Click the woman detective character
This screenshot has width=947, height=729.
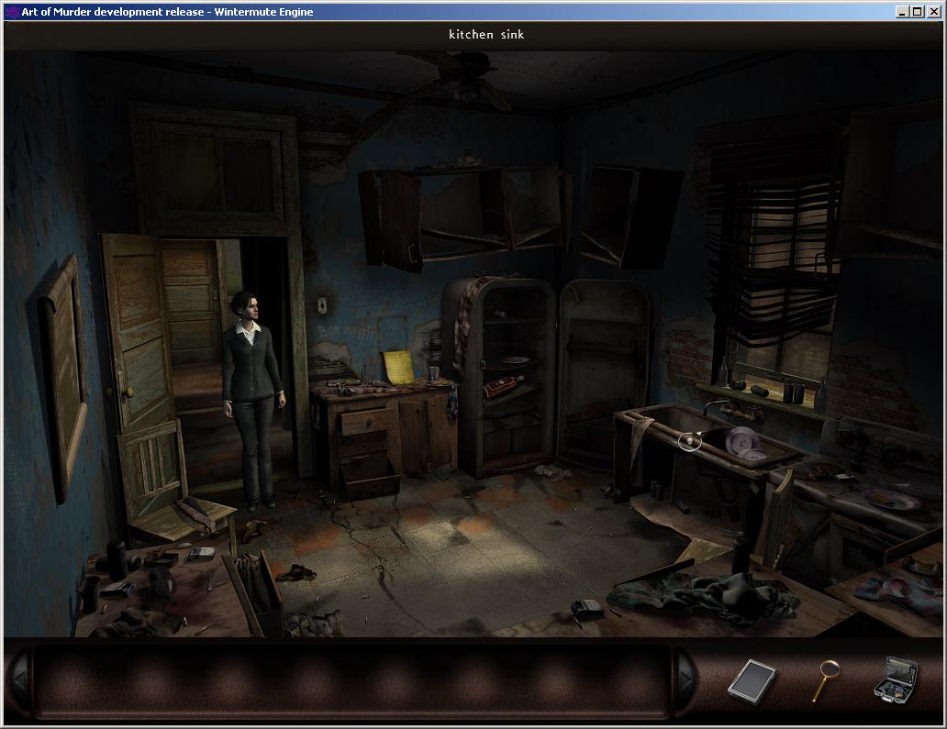[251, 401]
